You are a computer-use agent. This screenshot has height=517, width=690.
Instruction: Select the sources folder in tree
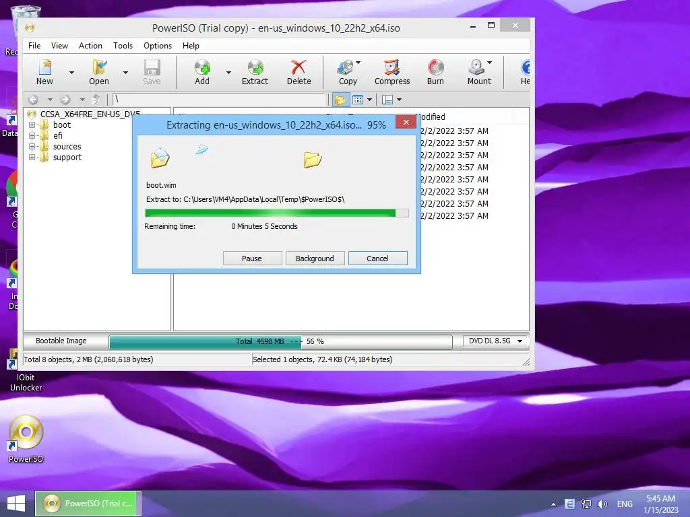tap(67, 146)
